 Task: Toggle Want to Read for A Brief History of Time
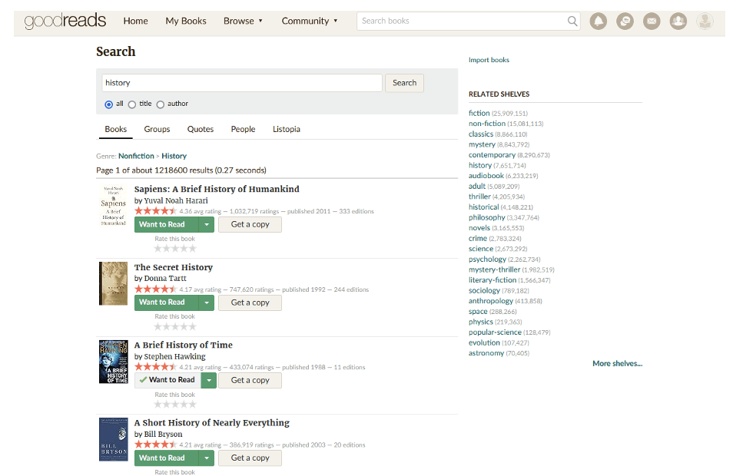click(x=167, y=380)
